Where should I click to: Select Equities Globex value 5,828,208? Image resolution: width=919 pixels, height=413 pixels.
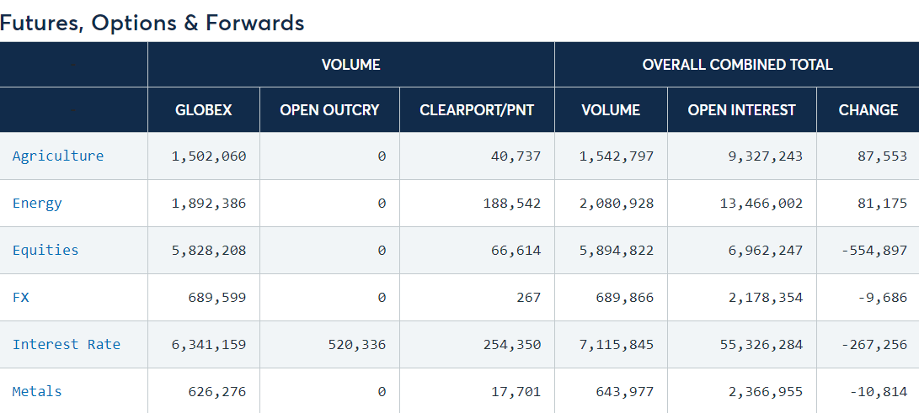[x=209, y=251]
